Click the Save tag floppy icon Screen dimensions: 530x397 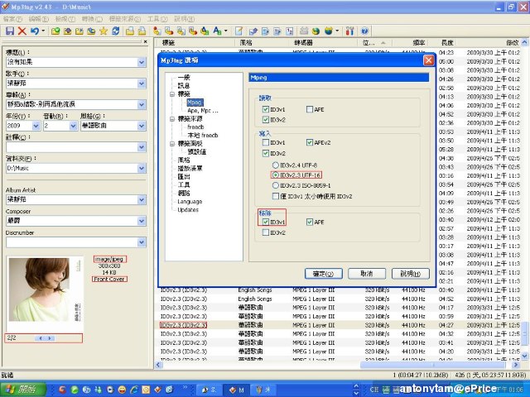pos(10,31)
